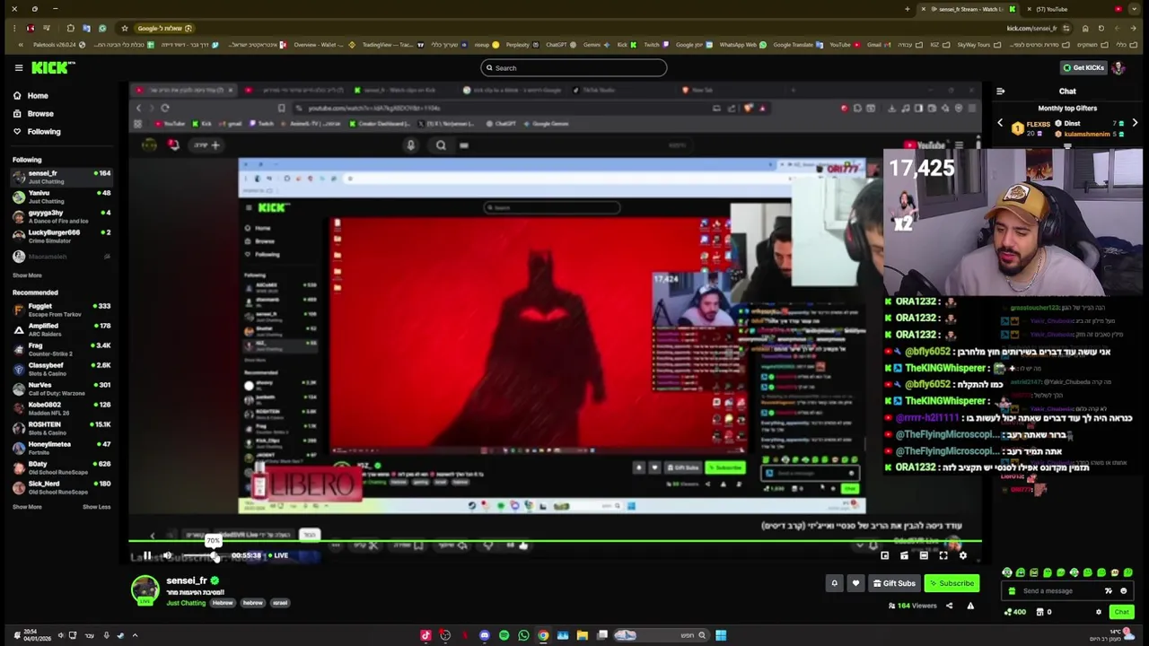Click the green stream progress bar

[x=555, y=541]
